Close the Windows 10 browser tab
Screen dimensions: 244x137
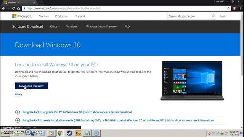(34, 3)
